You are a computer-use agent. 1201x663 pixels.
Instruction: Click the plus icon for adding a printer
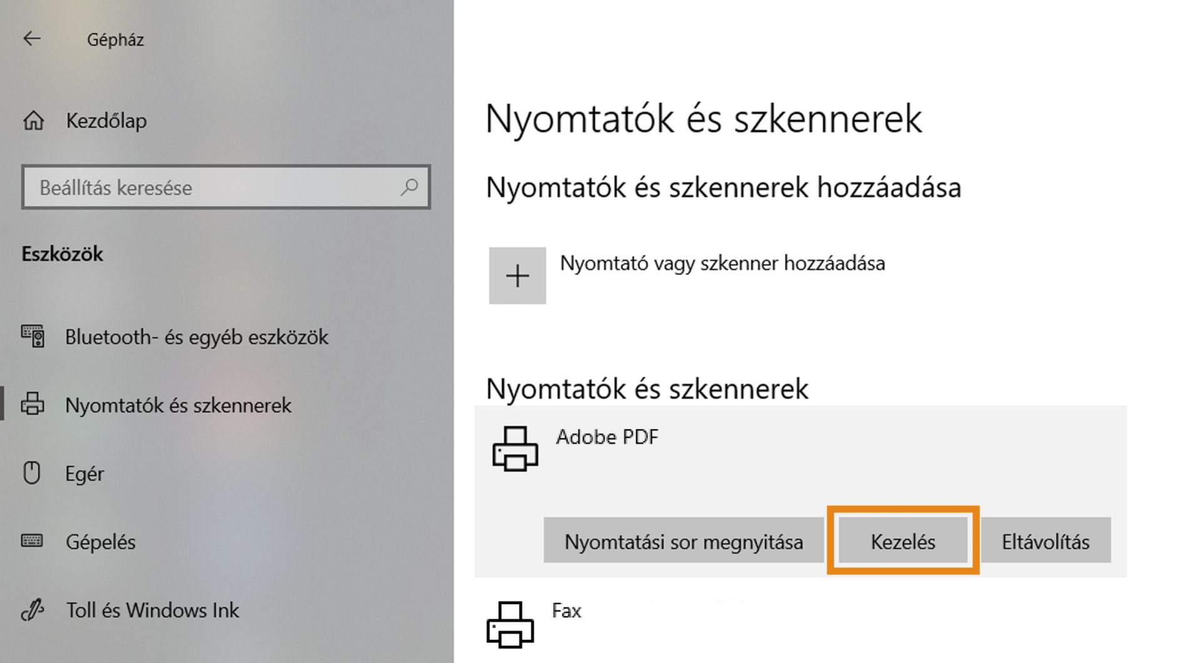pyautogui.click(x=517, y=275)
